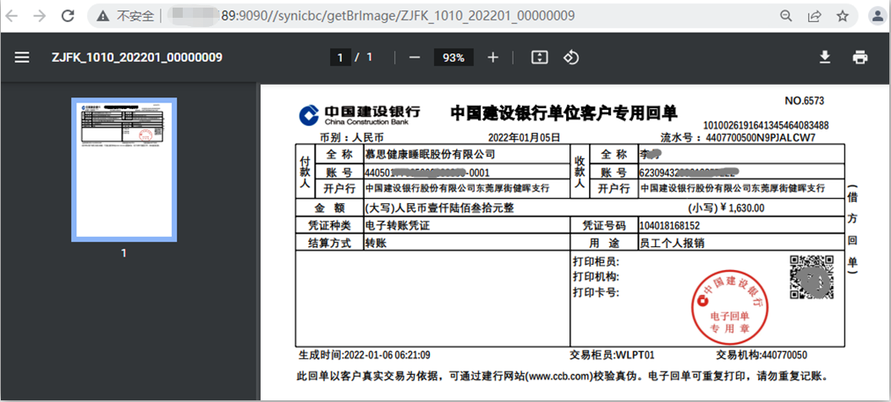Click voucher type 电子转账凭证

coord(397,226)
